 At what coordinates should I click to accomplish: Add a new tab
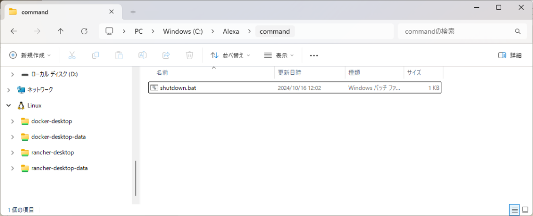click(133, 11)
